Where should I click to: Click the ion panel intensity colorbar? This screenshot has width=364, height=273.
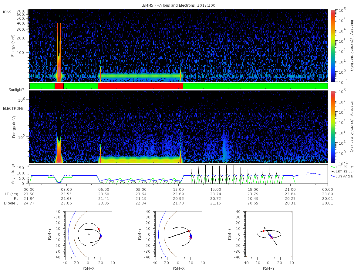(x=333, y=45)
